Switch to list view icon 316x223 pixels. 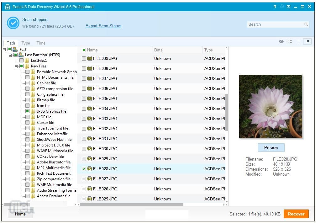coord(298,41)
